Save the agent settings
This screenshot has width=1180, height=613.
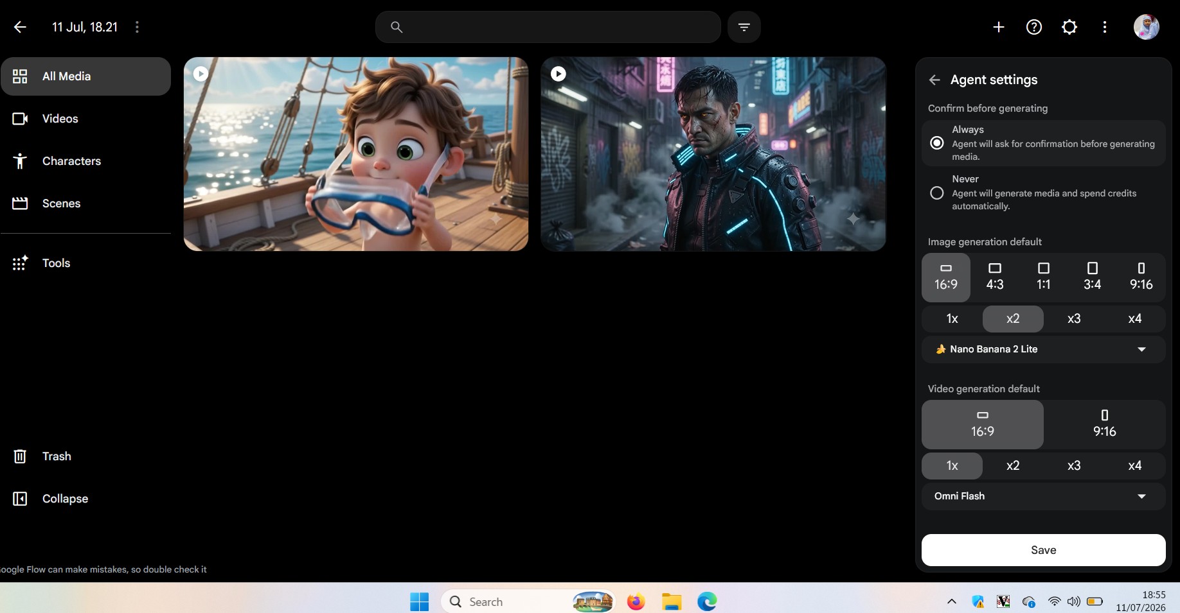point(1044,550)
